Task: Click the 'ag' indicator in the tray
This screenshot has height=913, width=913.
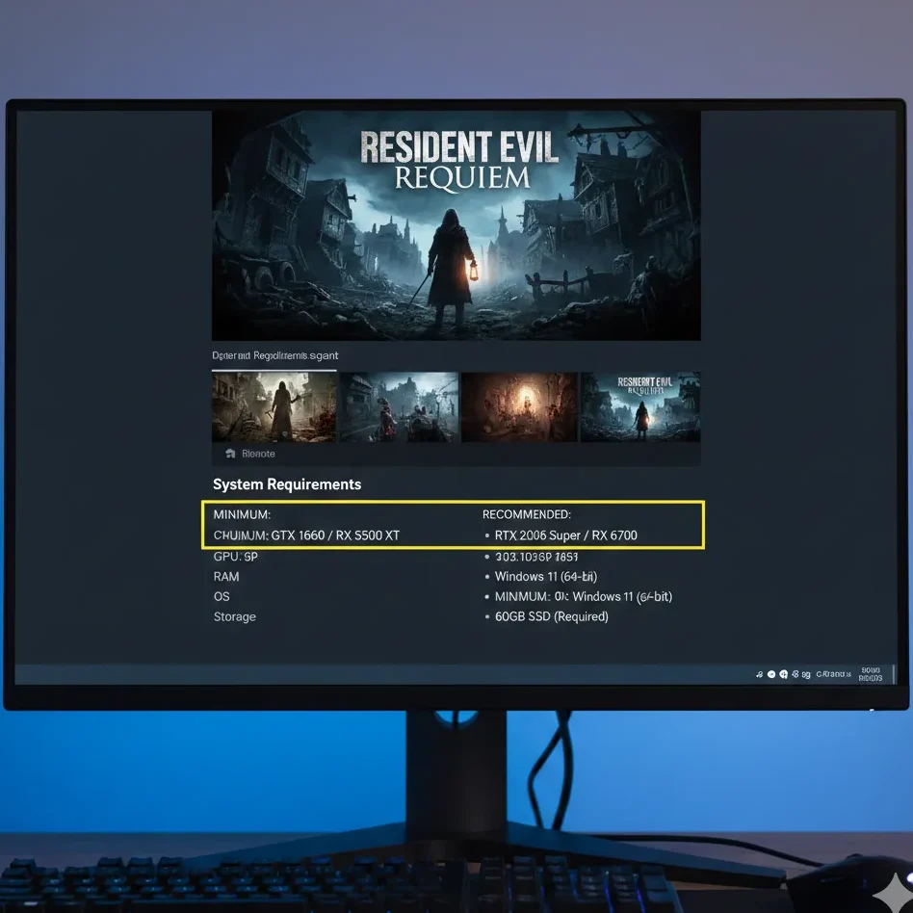Action: click(x=805, y=674)
